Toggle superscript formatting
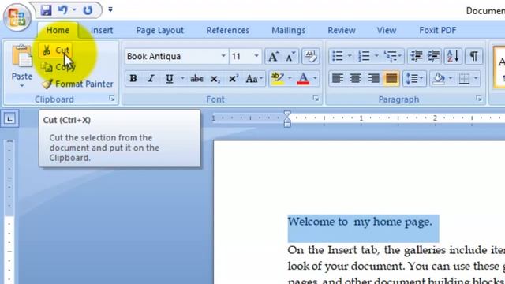Image resolution: width=505 pixels, height=284 pixels. point(233,79)
